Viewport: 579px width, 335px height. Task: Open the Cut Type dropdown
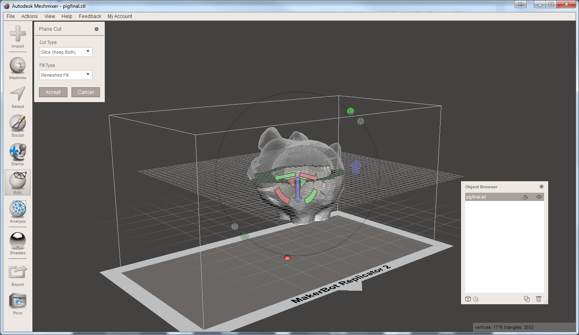(x=66, y=52)
